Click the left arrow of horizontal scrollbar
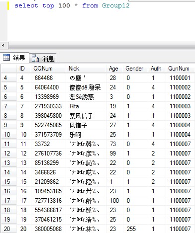The image size is (195, 233). (3, 45)
